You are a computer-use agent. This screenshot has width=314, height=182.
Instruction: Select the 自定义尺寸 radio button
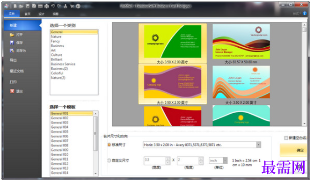tap(109, 160)
